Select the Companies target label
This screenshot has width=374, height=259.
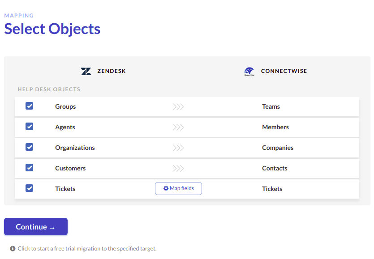tap(278, 148)
